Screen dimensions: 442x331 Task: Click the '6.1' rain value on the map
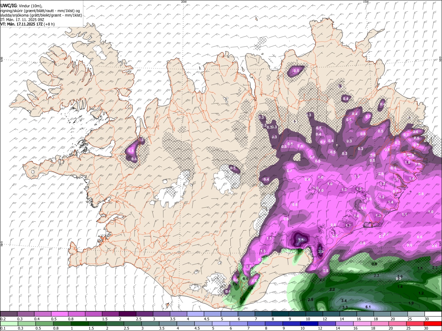point(368,307)
